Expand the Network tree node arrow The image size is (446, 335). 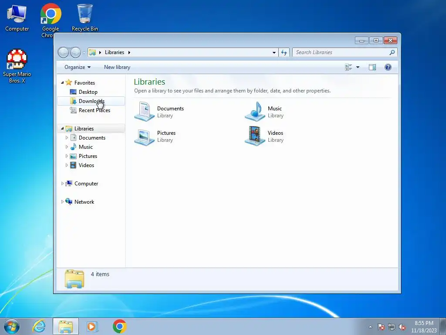62,202
